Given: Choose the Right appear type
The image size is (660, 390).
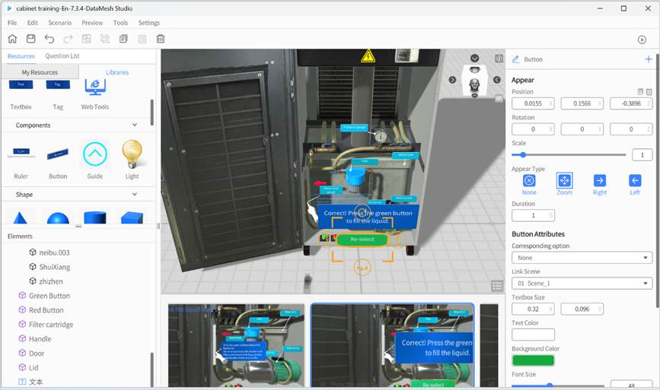Looking at the screenshot, I should pyautogui.click(x=600, y=181).
